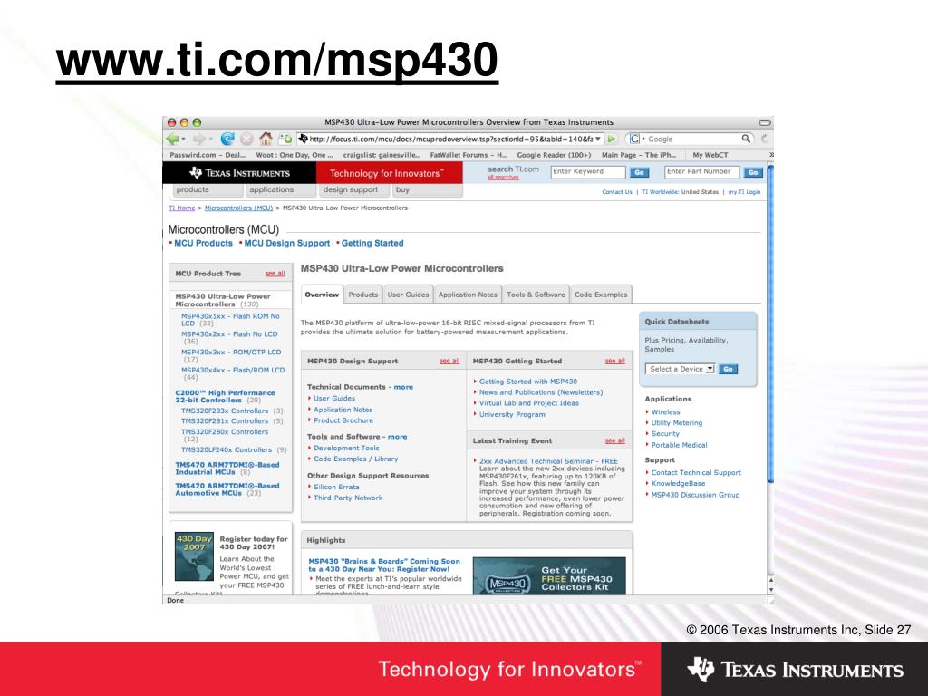The image size is (928, 696).
Task: Click the green go arrow beside URL
Action: pos(612,139)
